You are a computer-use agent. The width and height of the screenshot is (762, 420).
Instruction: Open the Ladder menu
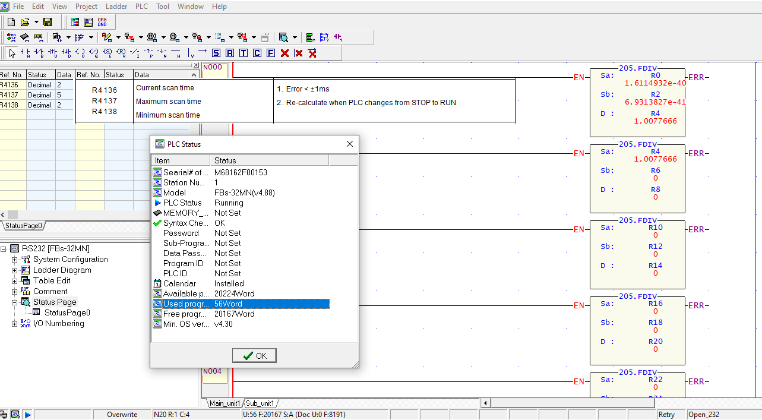[x=116, y=7]
